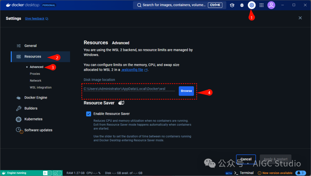The image size is (311, 176).
Task: Click the CPU usage status text
Action: pyautogui.click(x=93, y=173)
